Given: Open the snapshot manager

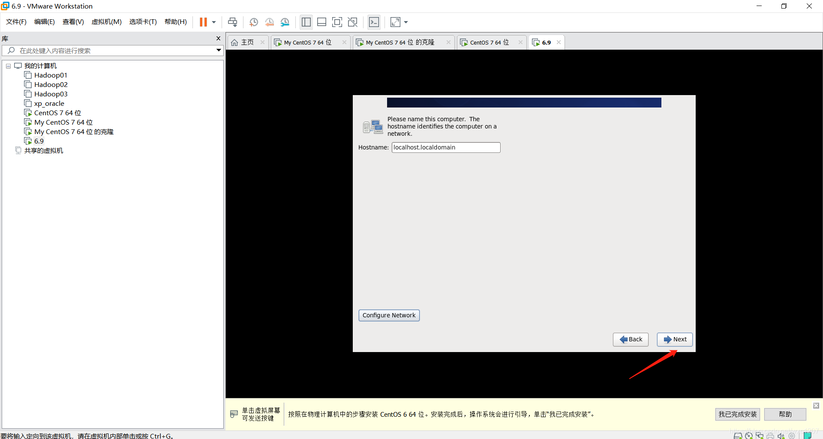Looking at the screenshot, I should [285, 22].
